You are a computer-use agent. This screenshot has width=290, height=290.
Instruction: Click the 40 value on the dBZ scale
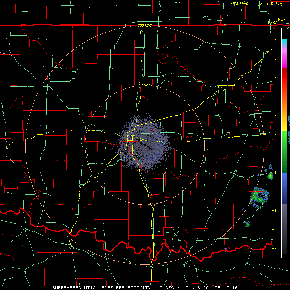pyautogui.click(x=277, y=116)
